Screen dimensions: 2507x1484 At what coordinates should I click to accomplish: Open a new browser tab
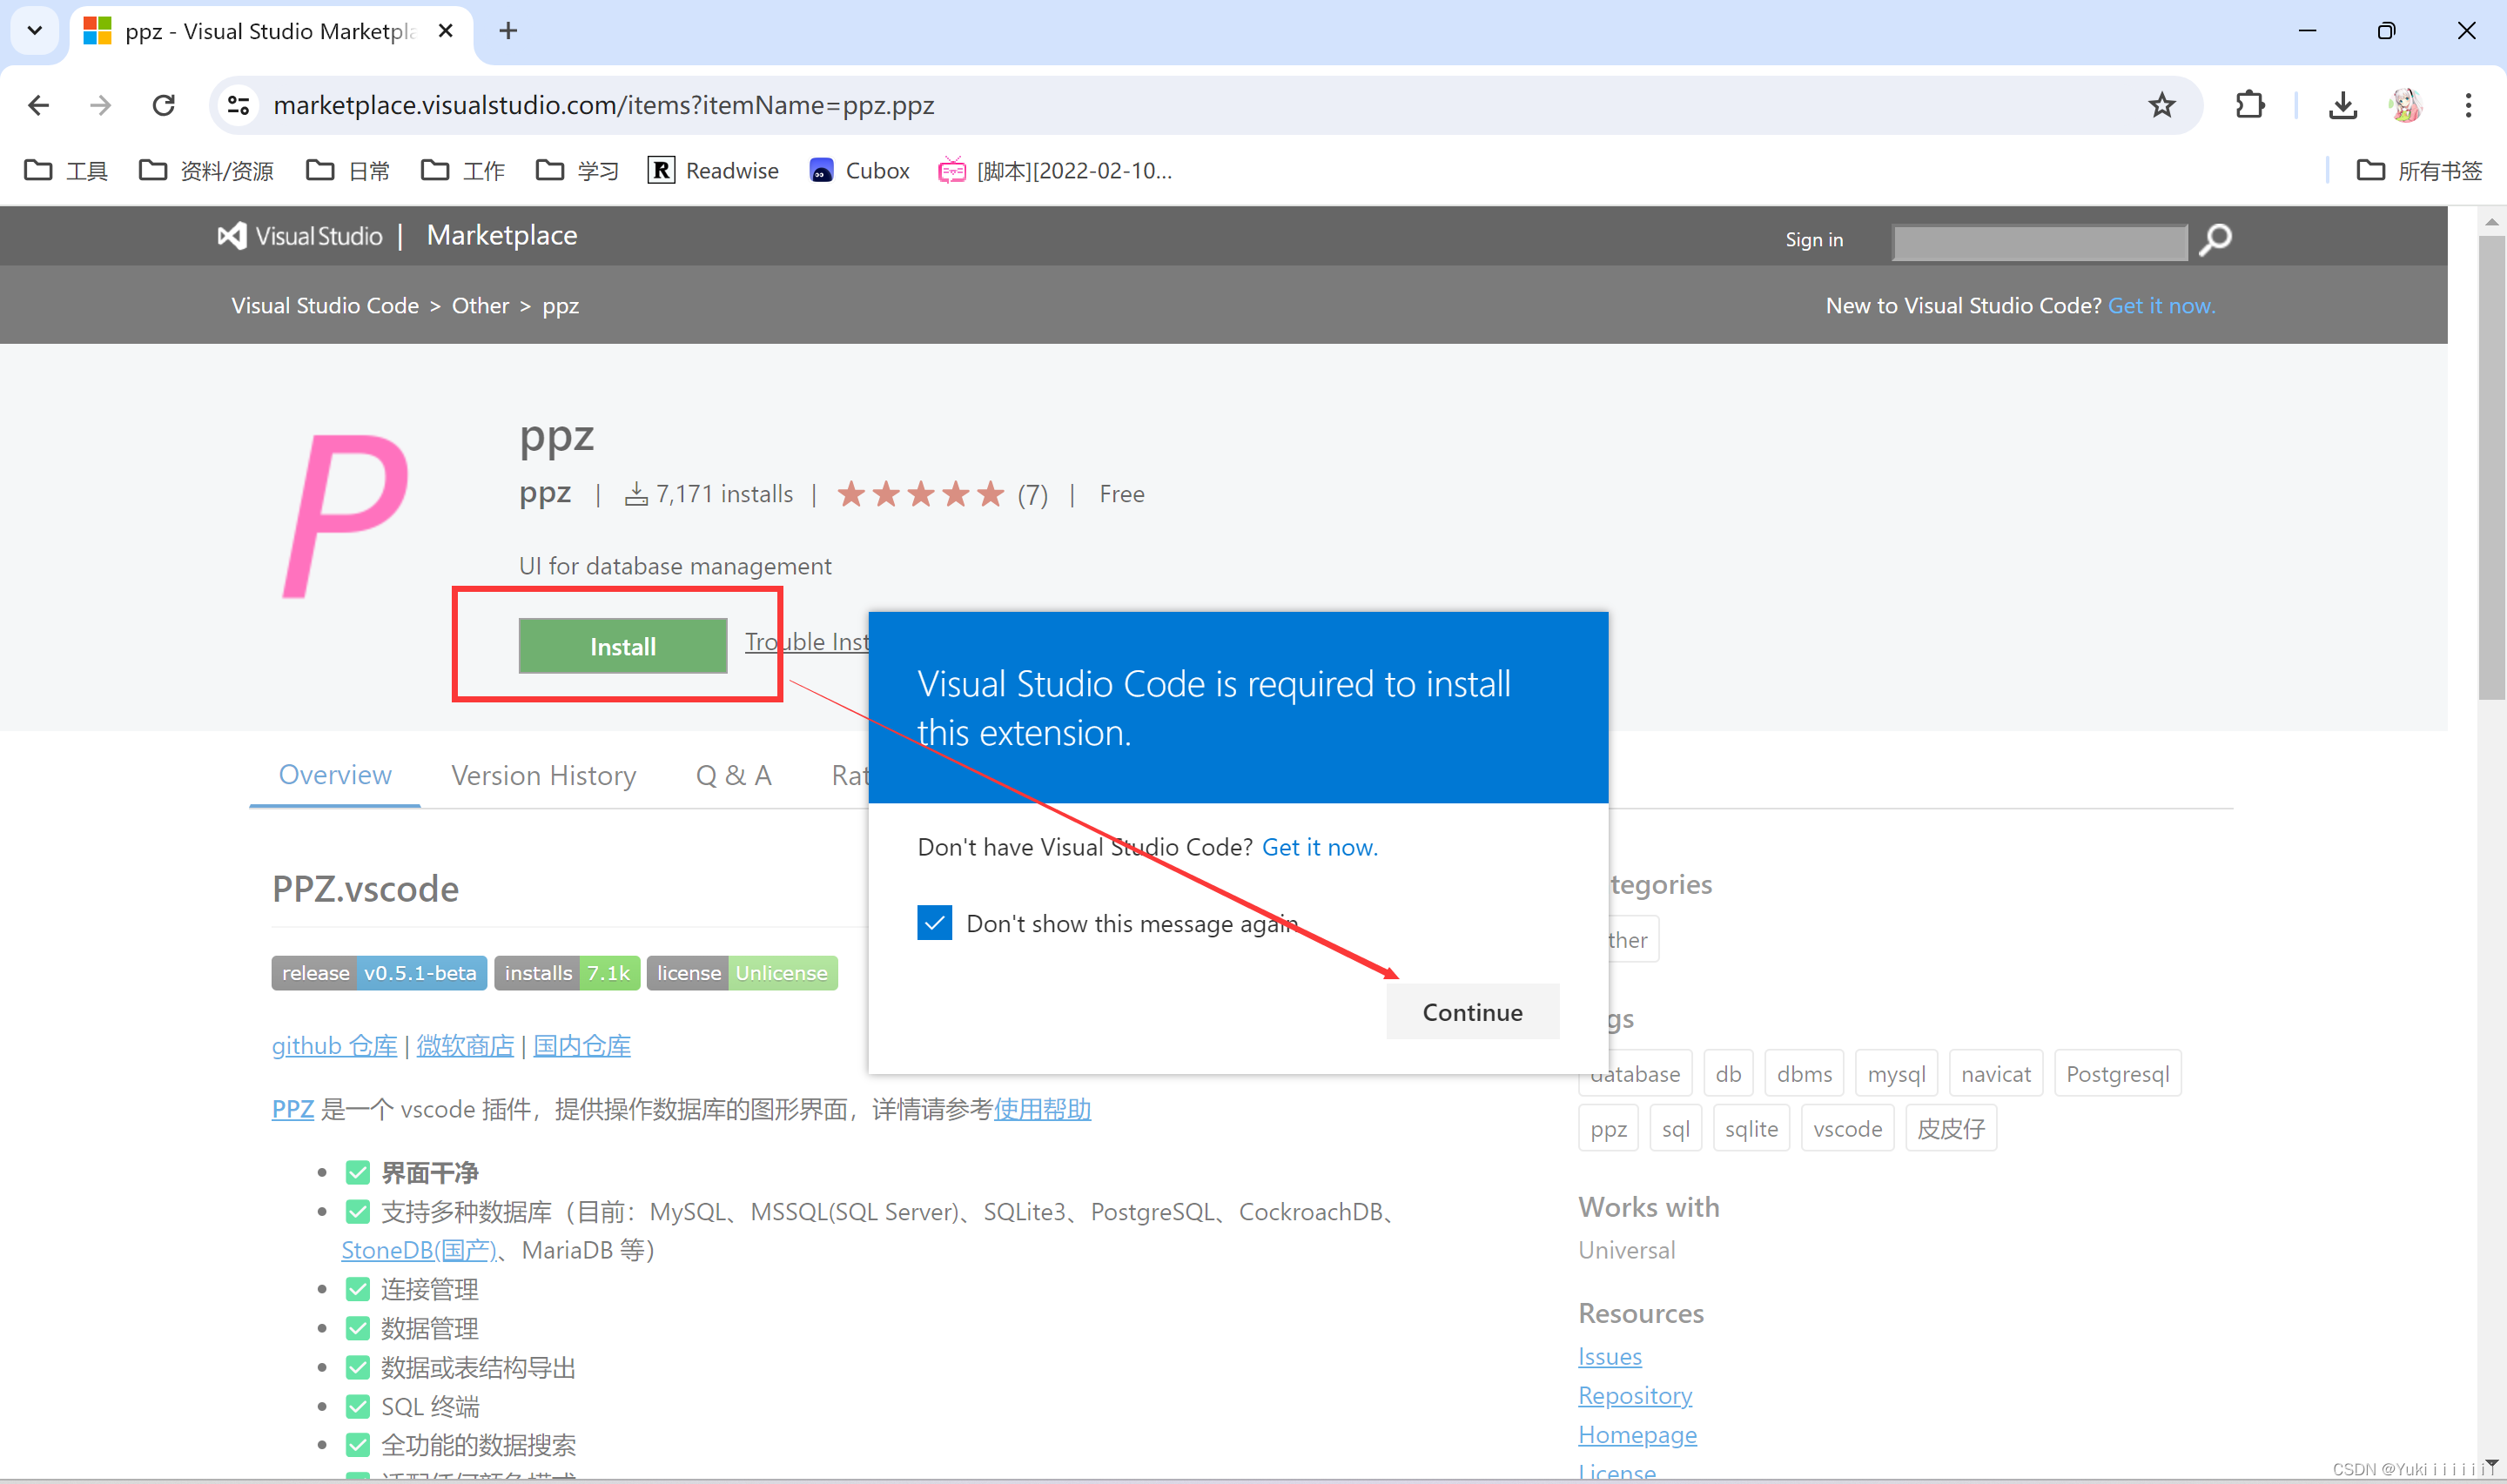[508, 31]
